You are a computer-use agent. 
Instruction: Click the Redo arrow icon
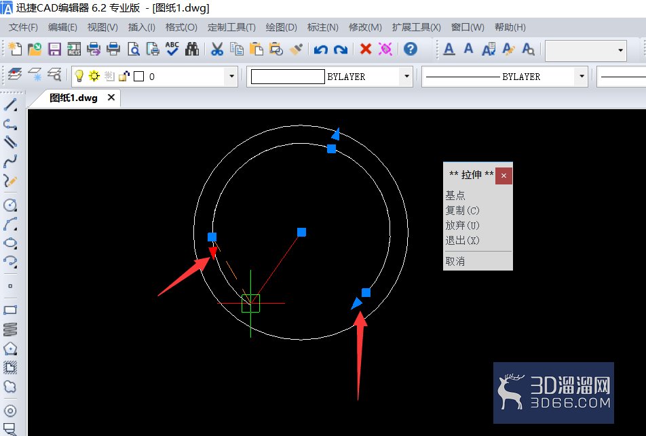pyautogui.click(x=341, y=49)
